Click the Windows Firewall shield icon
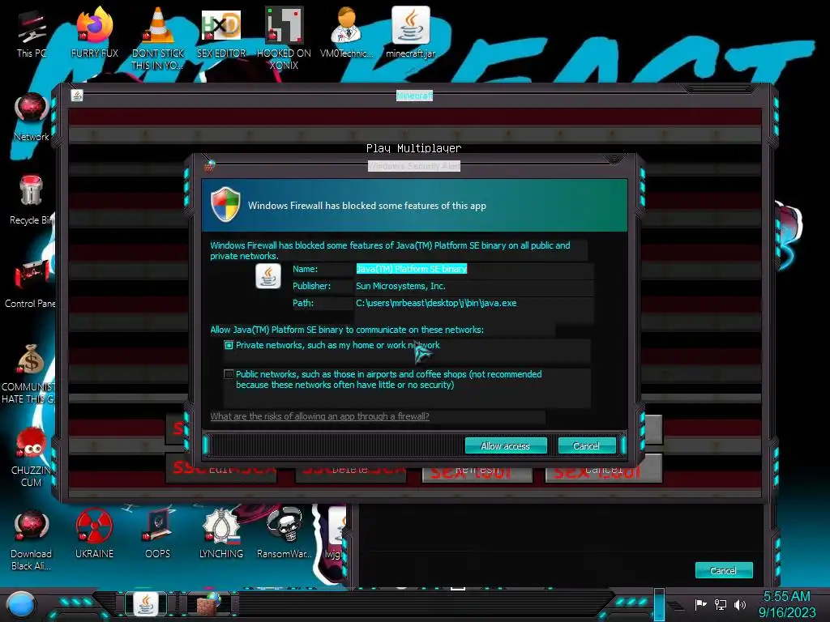This screenshot has width=830, height=622. coord(225,204)
